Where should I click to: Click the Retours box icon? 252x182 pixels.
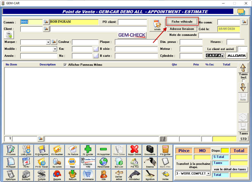pos(73,175)
